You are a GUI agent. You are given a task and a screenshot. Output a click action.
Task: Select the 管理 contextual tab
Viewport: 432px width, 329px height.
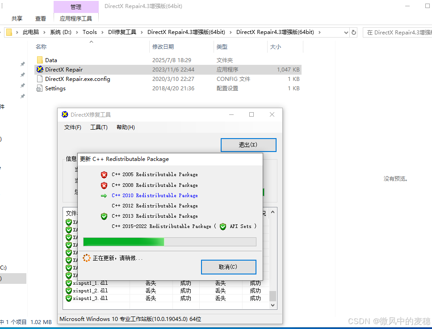tap(76, 7)
